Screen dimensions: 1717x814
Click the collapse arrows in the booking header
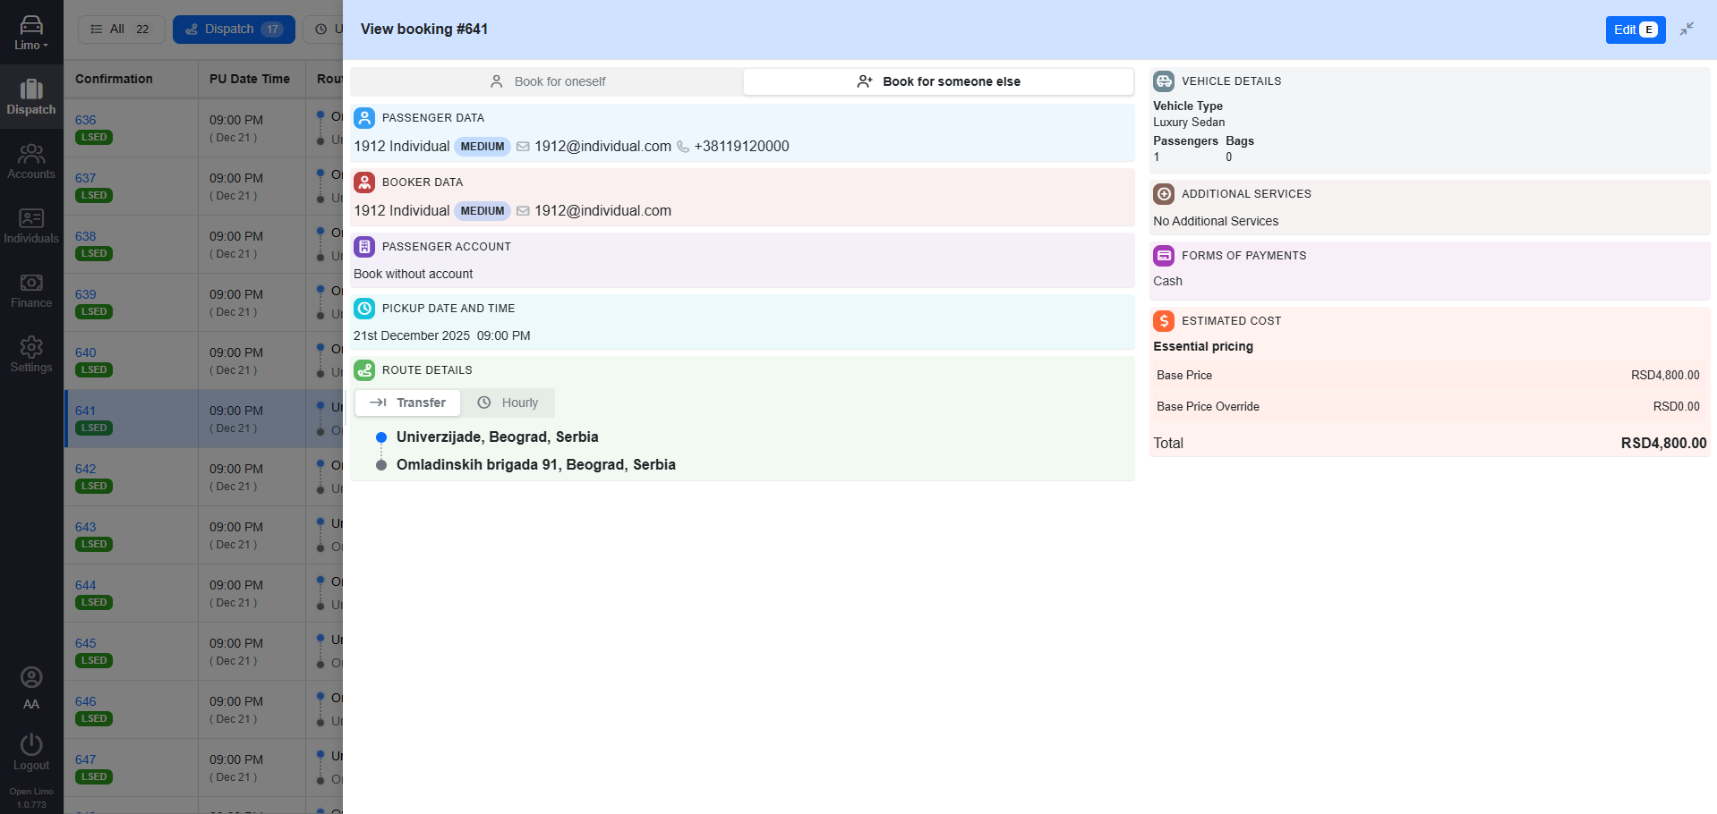(1687, 29)
